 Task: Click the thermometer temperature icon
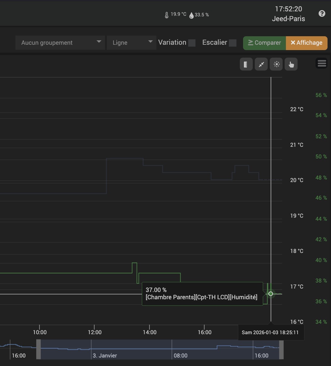pyautogui.click(x=167, y=15)
